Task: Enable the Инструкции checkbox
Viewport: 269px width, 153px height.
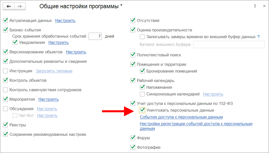Action: click(x=5, y=71)
